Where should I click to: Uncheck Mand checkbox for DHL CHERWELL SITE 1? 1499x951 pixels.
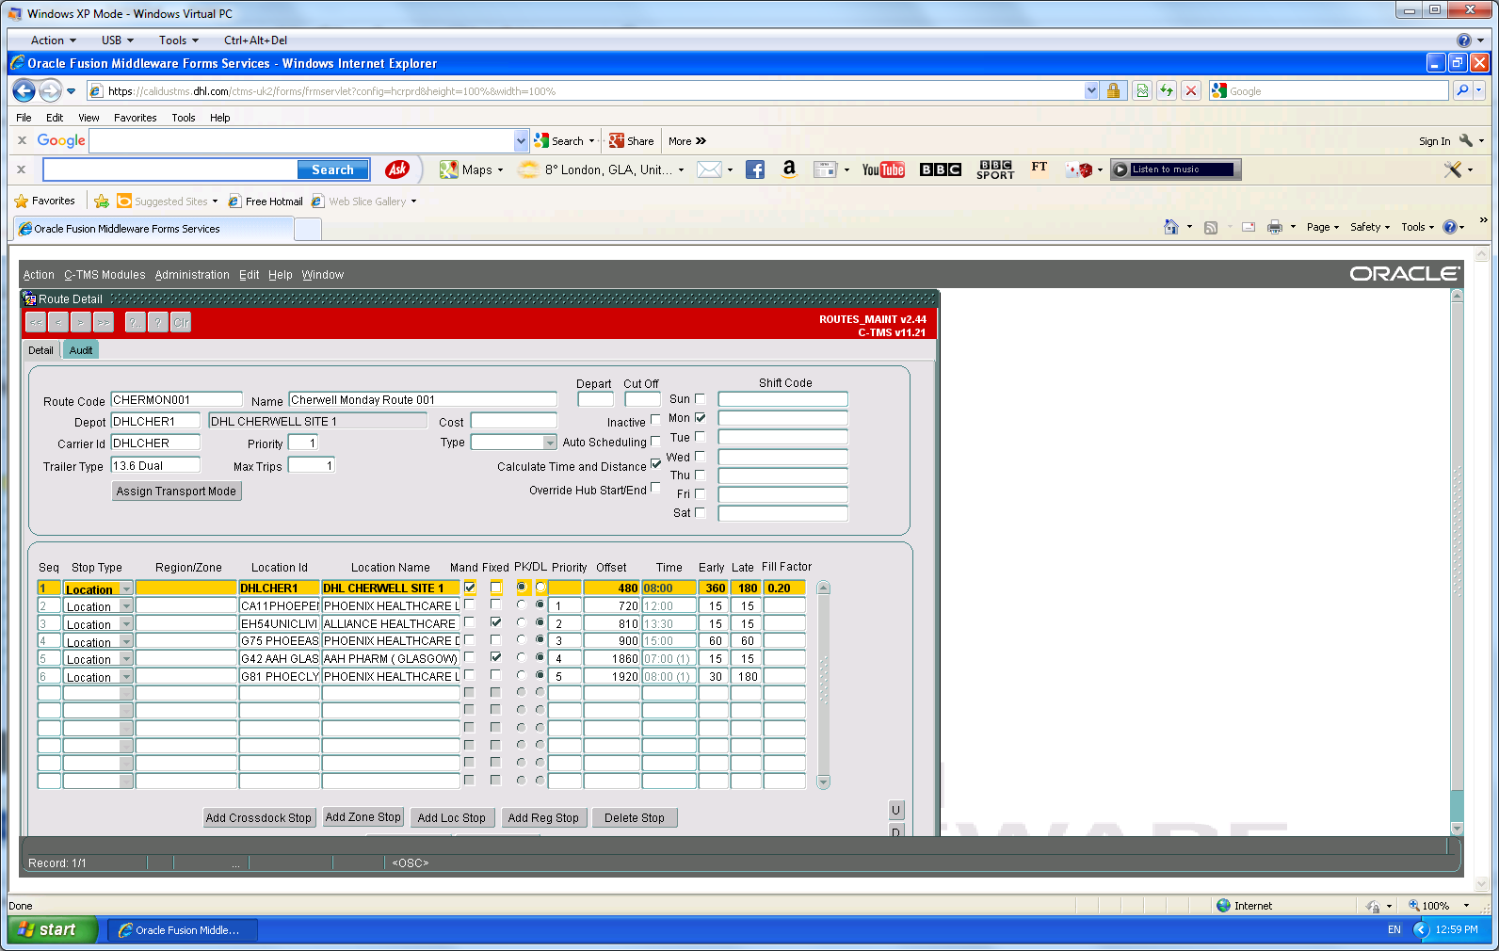tap(470, 588)
